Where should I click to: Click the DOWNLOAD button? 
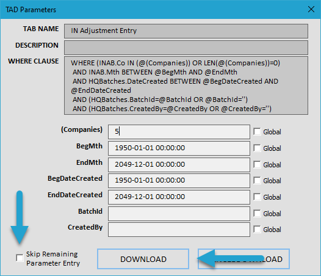[x=143, y=259]
